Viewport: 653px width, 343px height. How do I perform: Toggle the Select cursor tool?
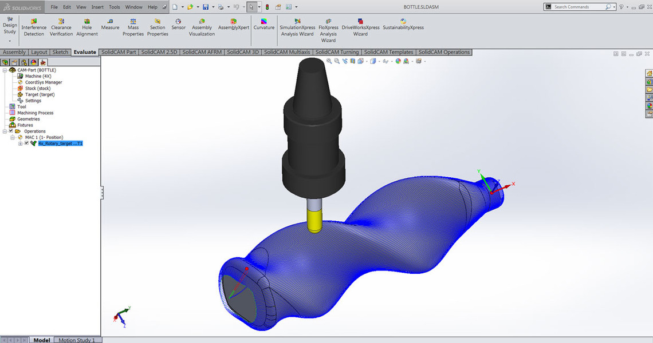251,7
